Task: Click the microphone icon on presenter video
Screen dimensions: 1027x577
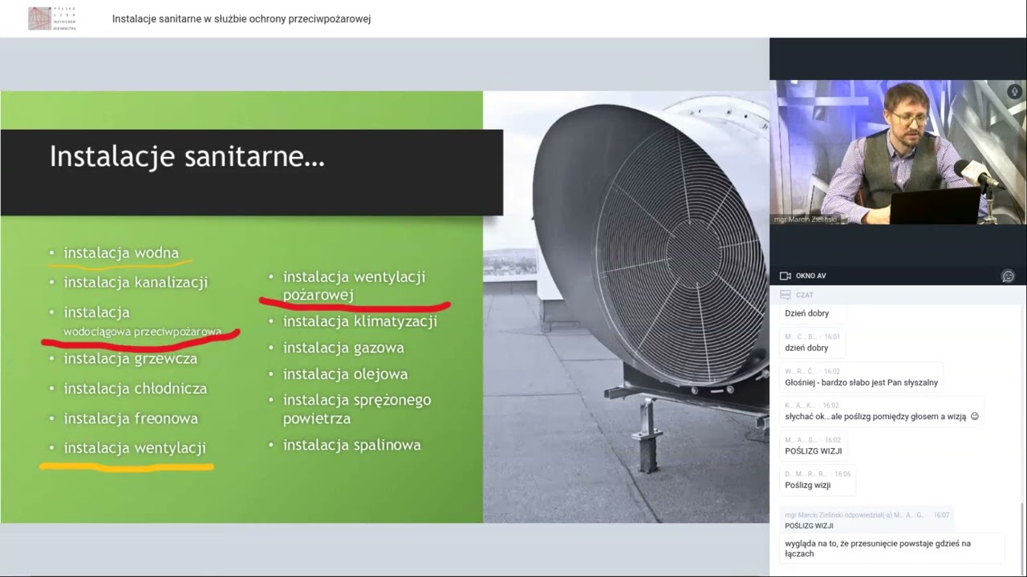Action: [1014, 92]
